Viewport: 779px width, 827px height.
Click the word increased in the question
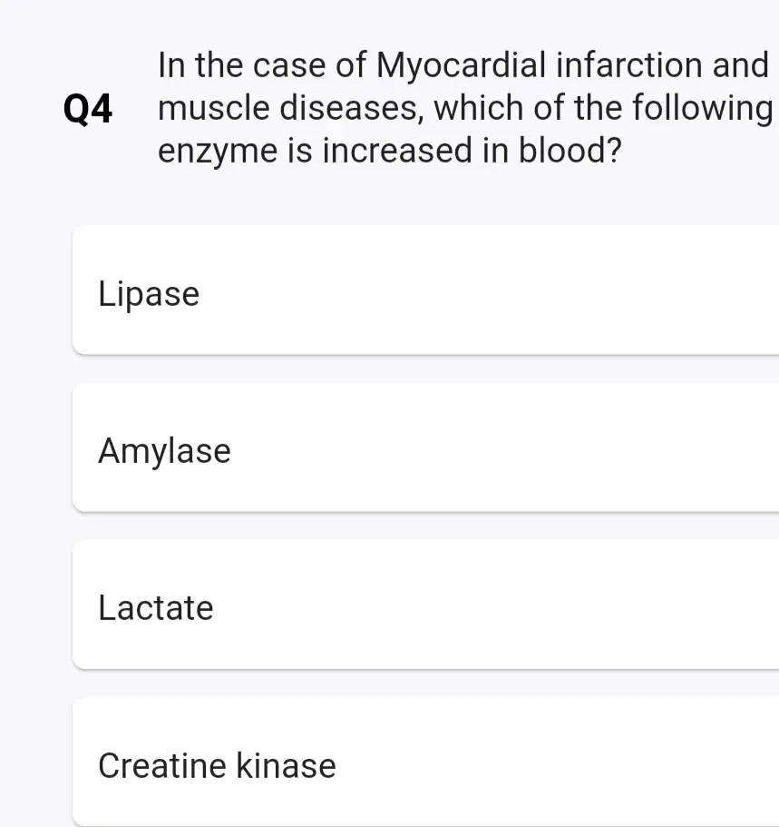(x=397, y=150)
